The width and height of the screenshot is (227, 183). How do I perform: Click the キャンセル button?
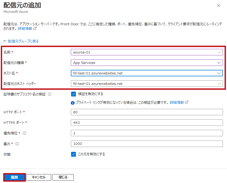pos(39,177)
